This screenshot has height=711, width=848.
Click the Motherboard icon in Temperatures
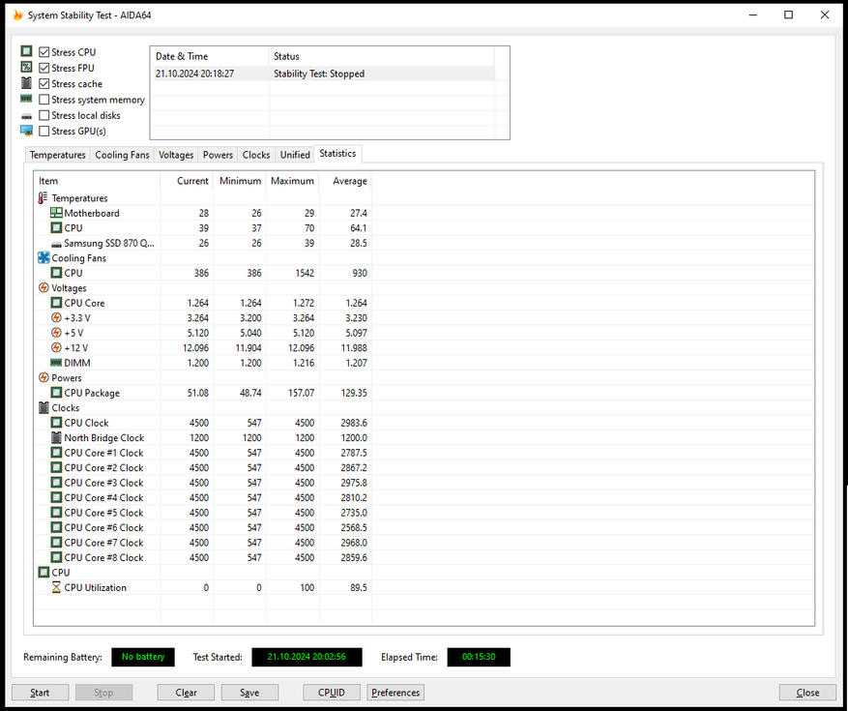56,213
